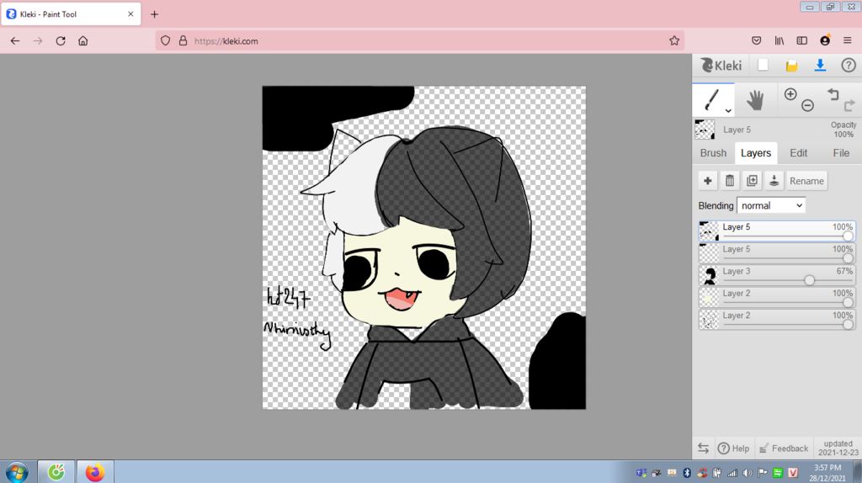Open the Blending mode dropdown
This screenshot has height=483, width=862.
click(x=771, y=205)
